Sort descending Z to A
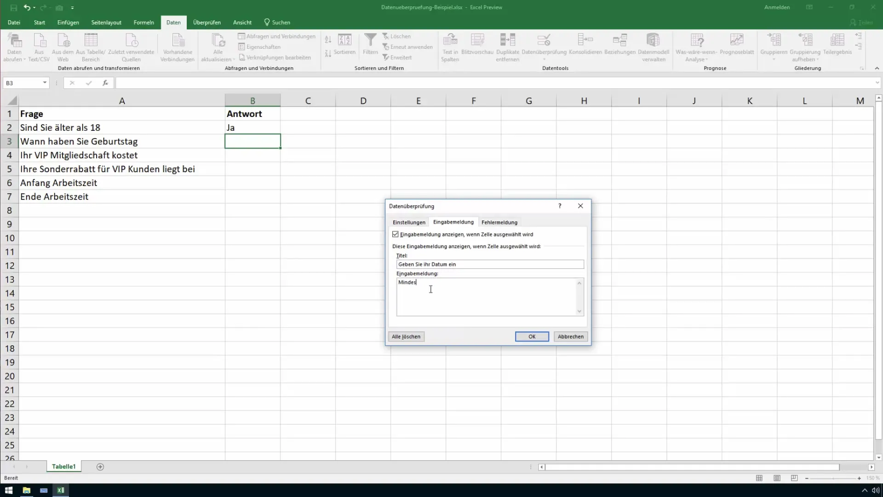 coord(328,53)
